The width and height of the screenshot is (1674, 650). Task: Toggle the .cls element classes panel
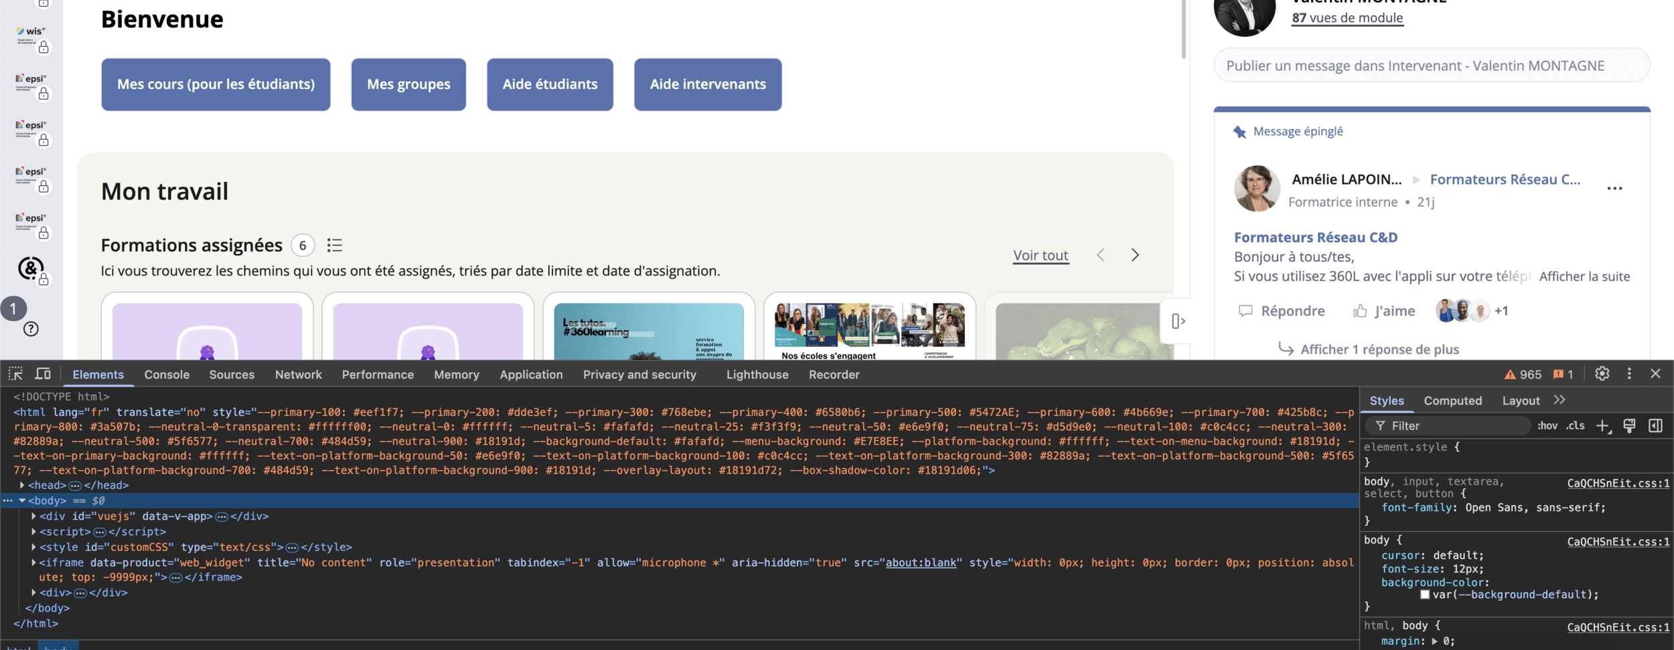[x=1576, y=426]
